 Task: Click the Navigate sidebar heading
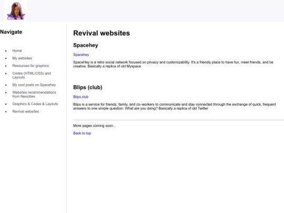[x=11, y=32]
